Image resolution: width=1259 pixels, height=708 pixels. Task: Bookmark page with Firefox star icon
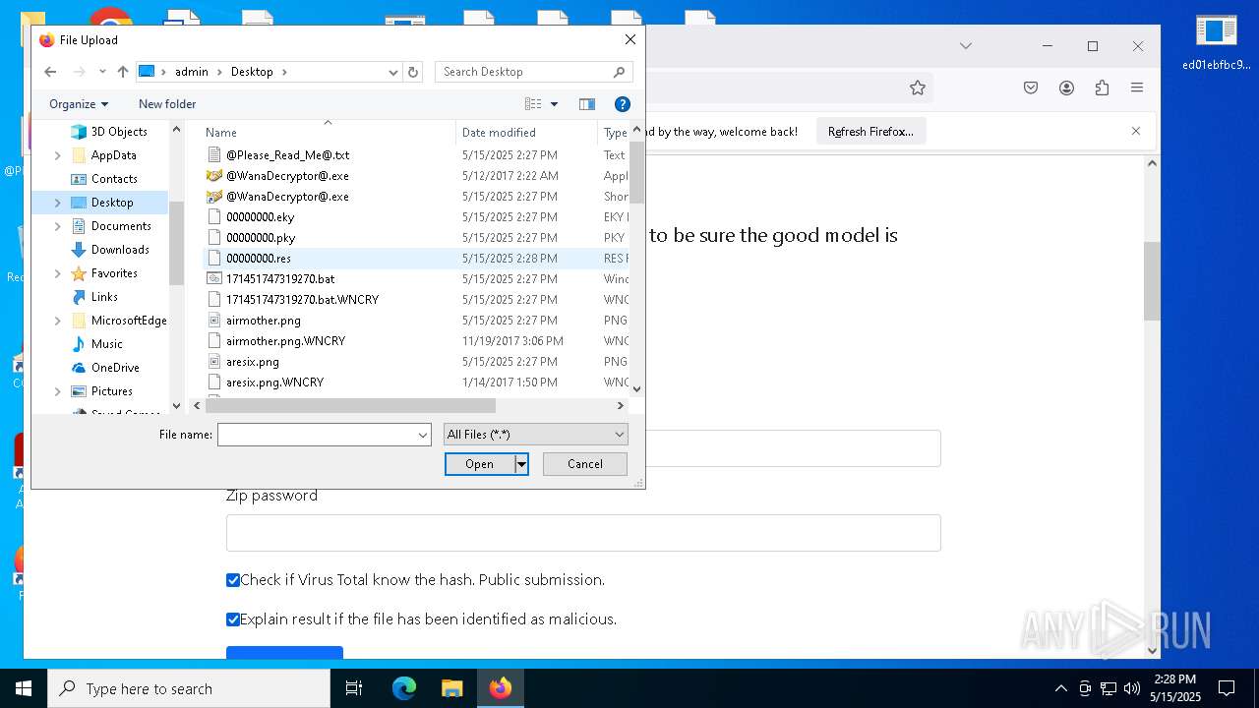click(918, 88)
